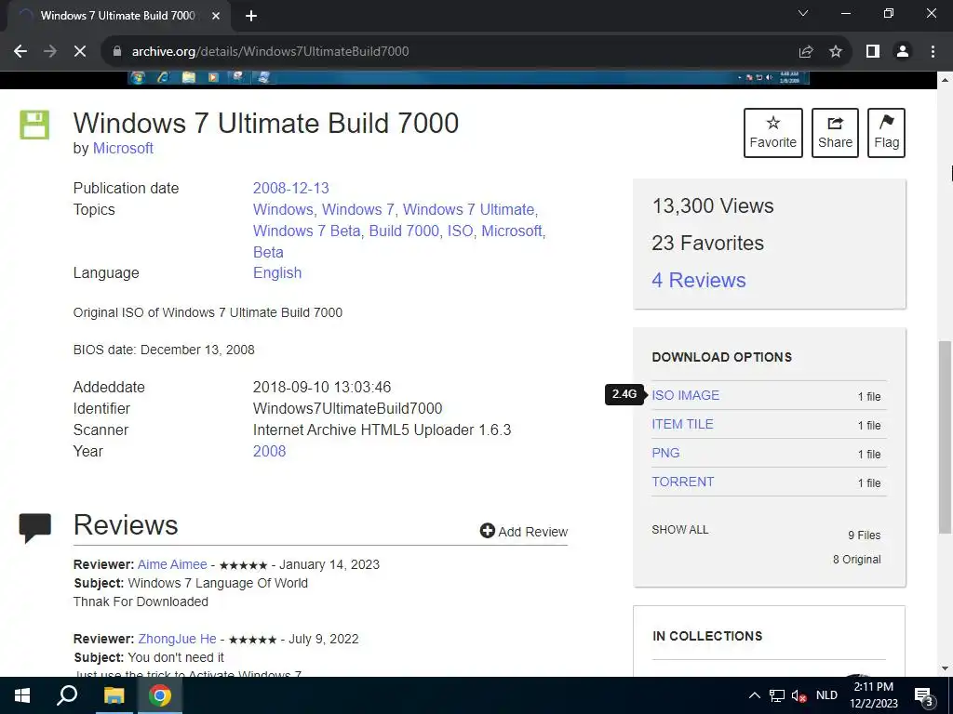Click the forward navigation arrow
Viewport: 953px width, 714px height.
(x=50, y=52)
